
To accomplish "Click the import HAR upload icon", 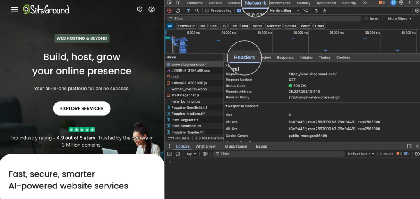I will (x=316, y=11).
